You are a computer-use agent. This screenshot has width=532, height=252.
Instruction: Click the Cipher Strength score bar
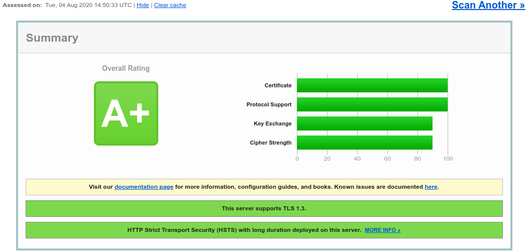point(365,143)
